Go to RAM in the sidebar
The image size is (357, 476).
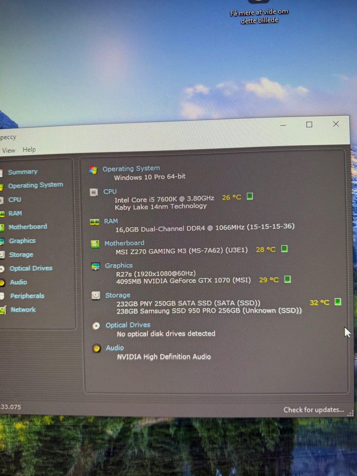pos(15,213)
